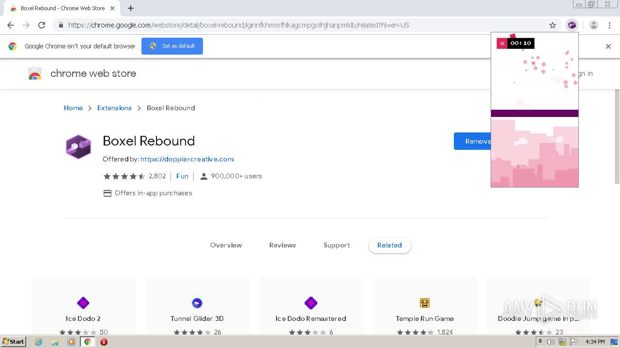The height and width of the screenshot is (348, 620).
Task: Click the Chrome Web Store rainbow logo
Action: coord(35,73)
